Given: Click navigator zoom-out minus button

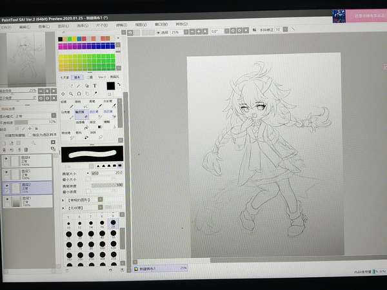Looking at the screenshot, I should click(x=41, y=92).
